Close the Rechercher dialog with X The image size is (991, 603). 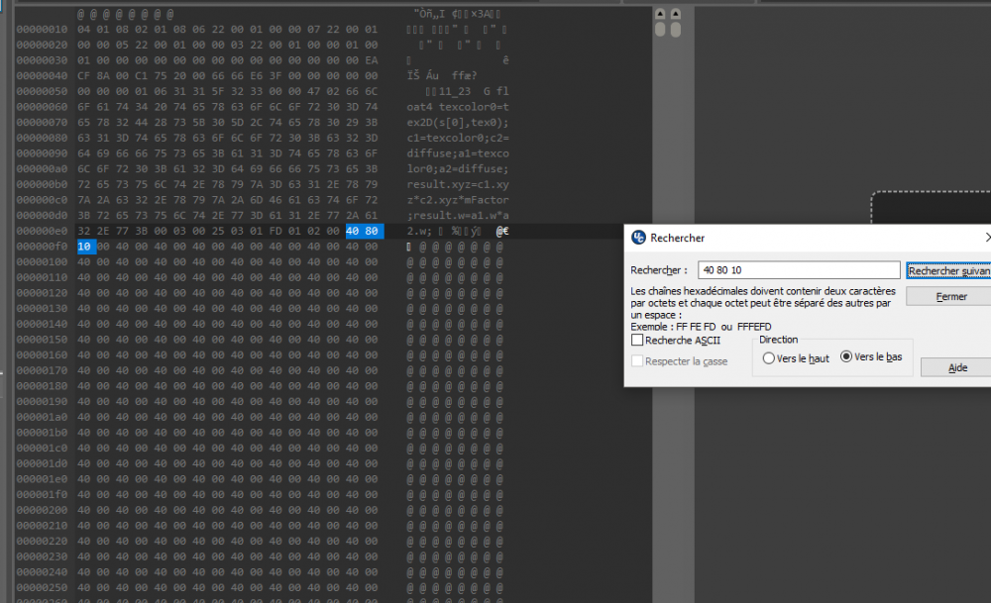pyautogui.click(x=986, y=238)
